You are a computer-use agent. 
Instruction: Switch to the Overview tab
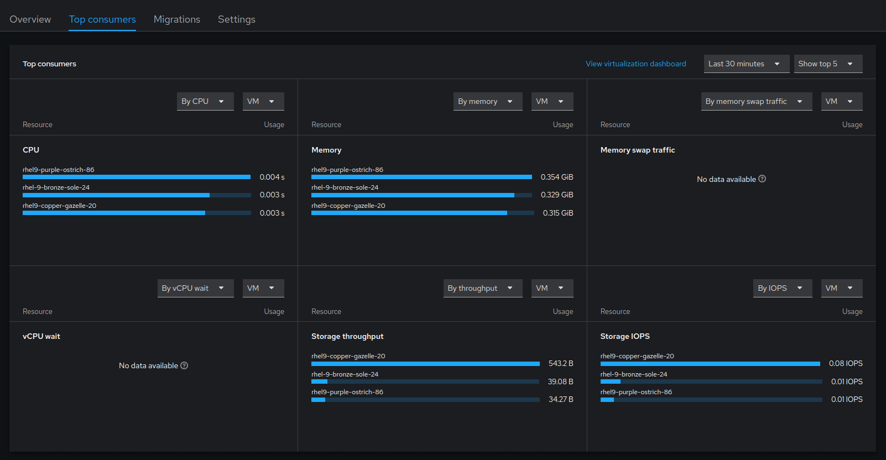[30, 19]
